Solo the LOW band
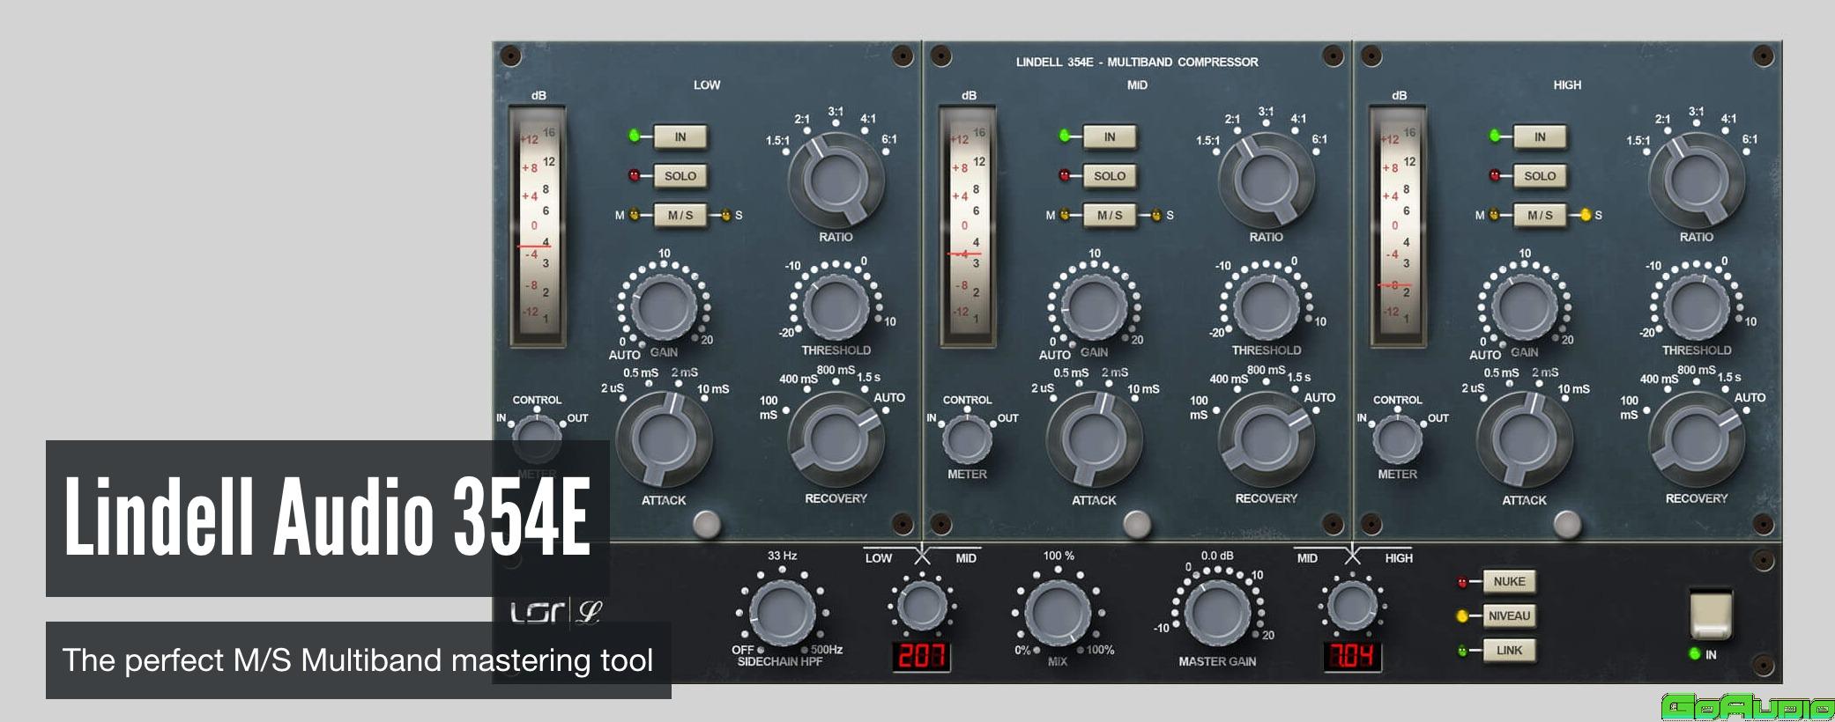The height and width of the screenshot is (722, 1835). coord(680,176)
